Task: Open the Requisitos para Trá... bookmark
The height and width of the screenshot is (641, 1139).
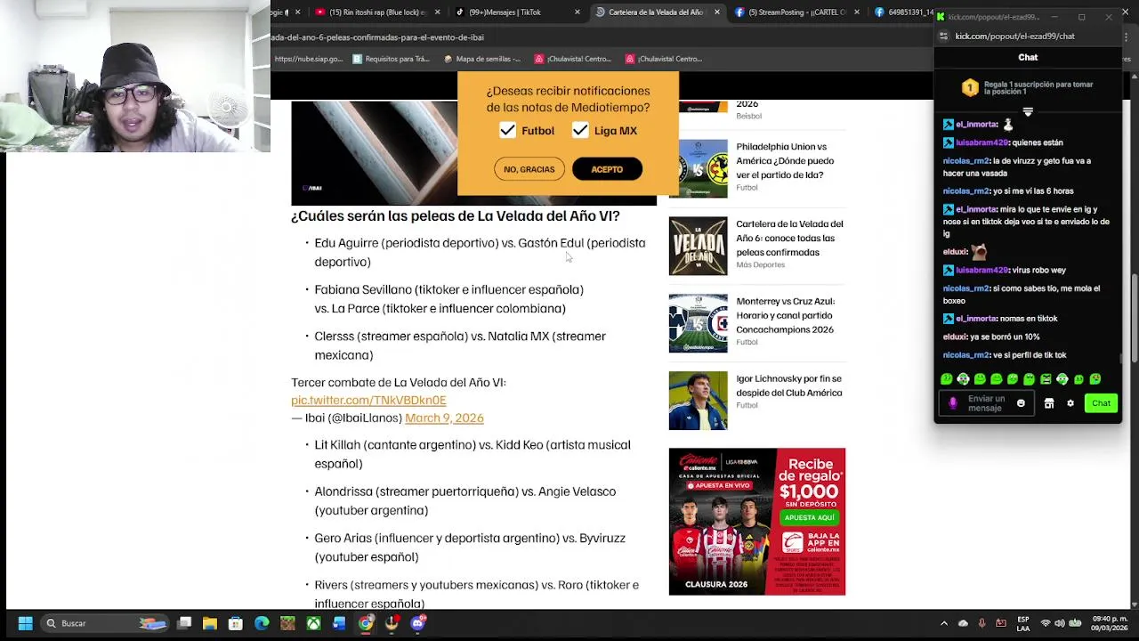Action: coord(391,59)
